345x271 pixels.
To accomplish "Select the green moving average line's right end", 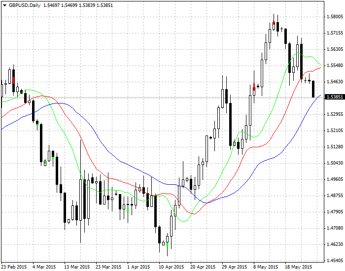I will point(319,64).
